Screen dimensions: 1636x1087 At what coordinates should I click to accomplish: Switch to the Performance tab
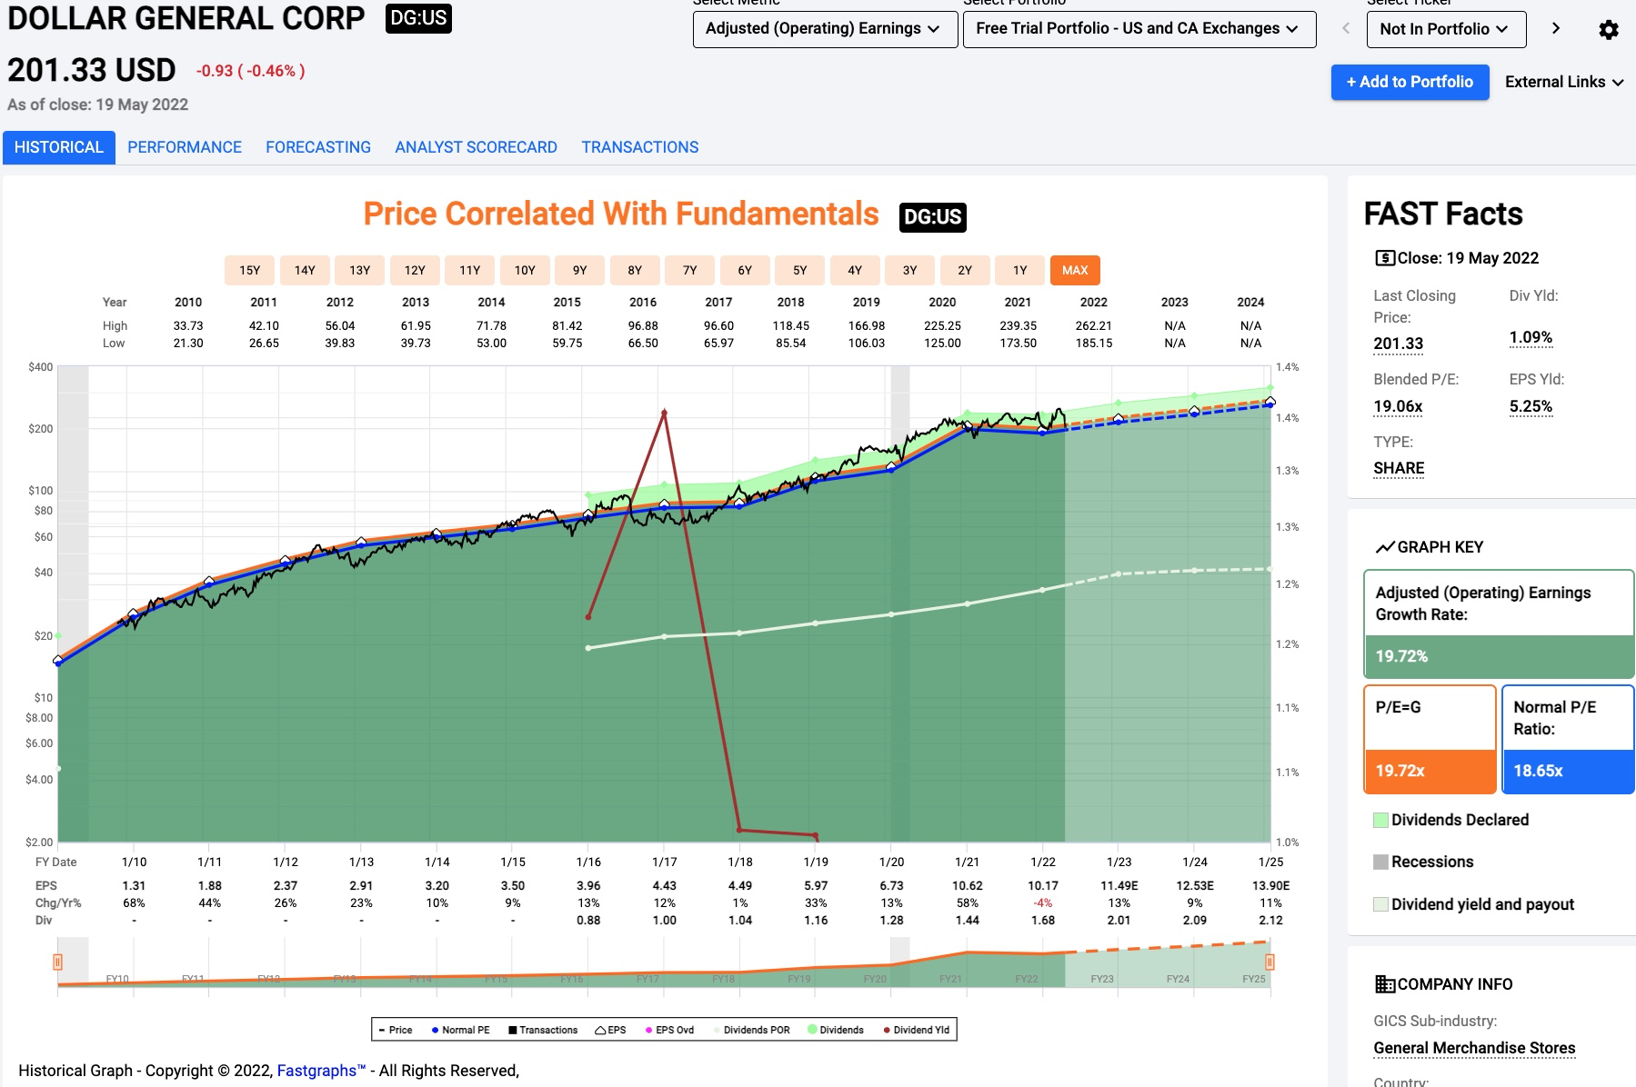coord(185,147)
